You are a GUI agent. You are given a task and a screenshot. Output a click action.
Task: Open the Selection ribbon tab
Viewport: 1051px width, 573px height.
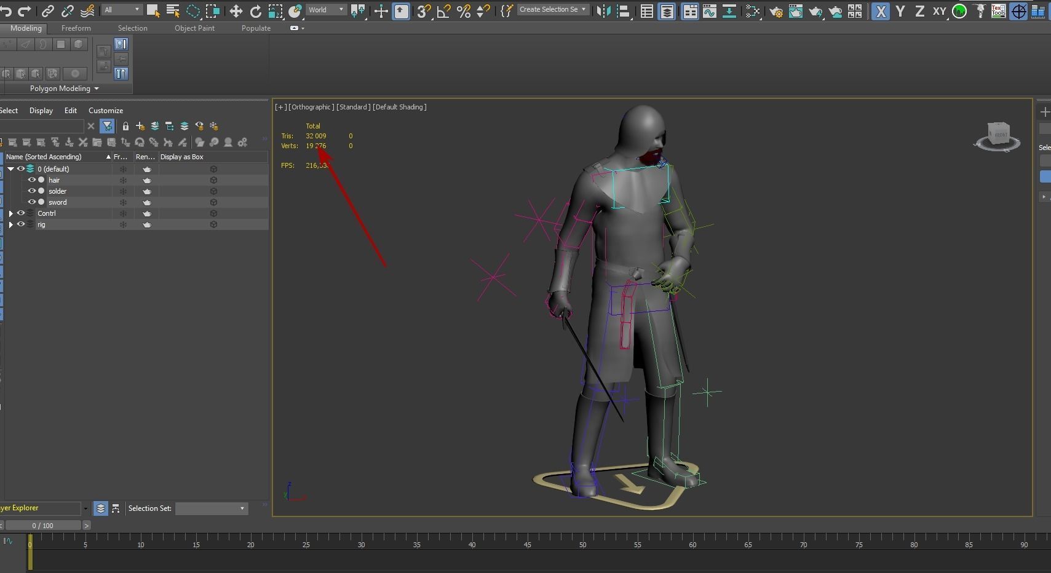(133, 28)
